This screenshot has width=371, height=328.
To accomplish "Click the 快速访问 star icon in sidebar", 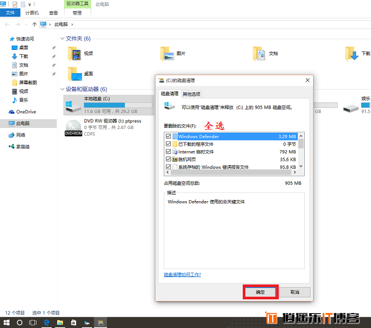I will point(12,39).
